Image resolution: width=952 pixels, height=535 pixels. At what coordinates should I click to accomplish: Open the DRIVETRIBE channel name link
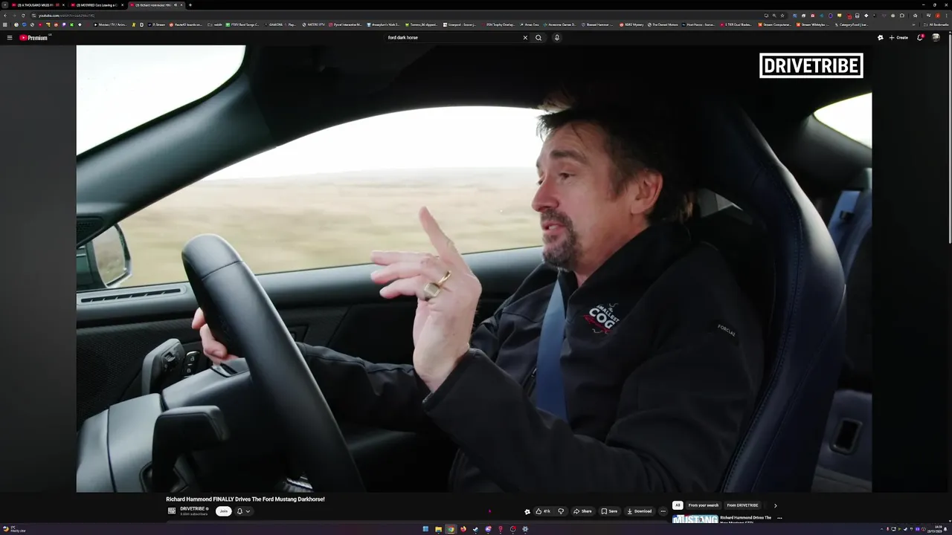tap(192, 509)
